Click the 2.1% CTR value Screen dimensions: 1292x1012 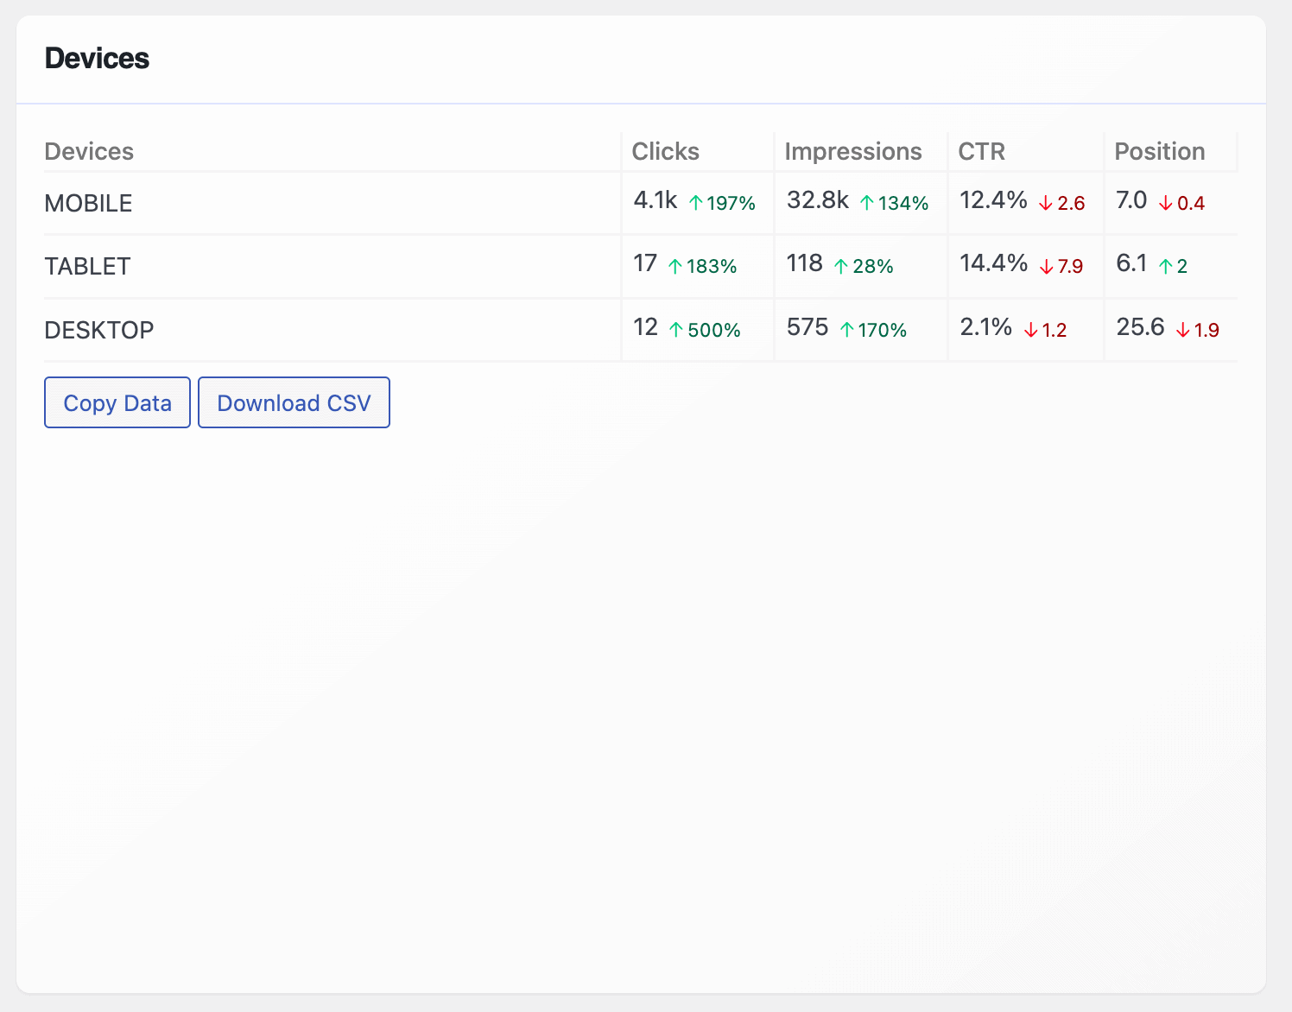click(985, 327)
